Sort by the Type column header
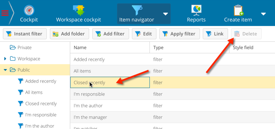 pos(189,47)
